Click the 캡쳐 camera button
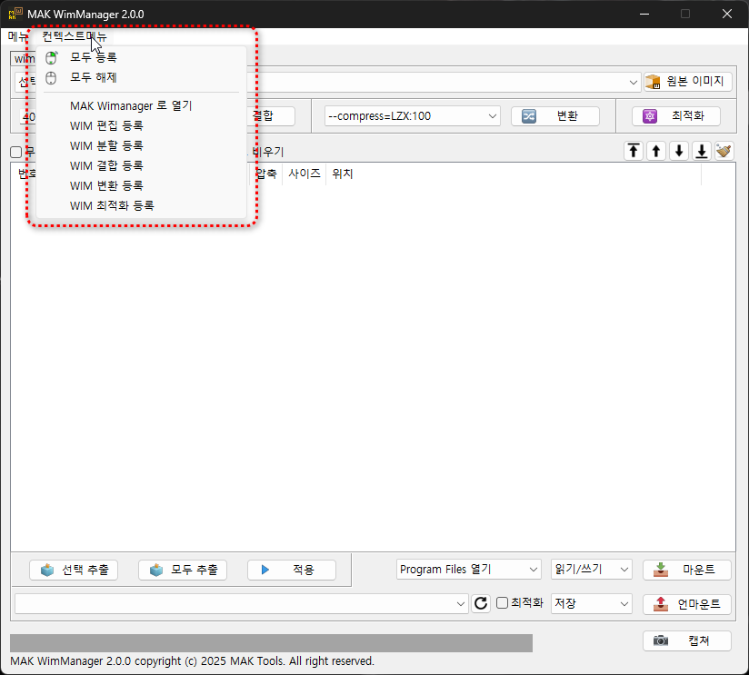This screenshot has height=675, width=749. click(687, 640)
